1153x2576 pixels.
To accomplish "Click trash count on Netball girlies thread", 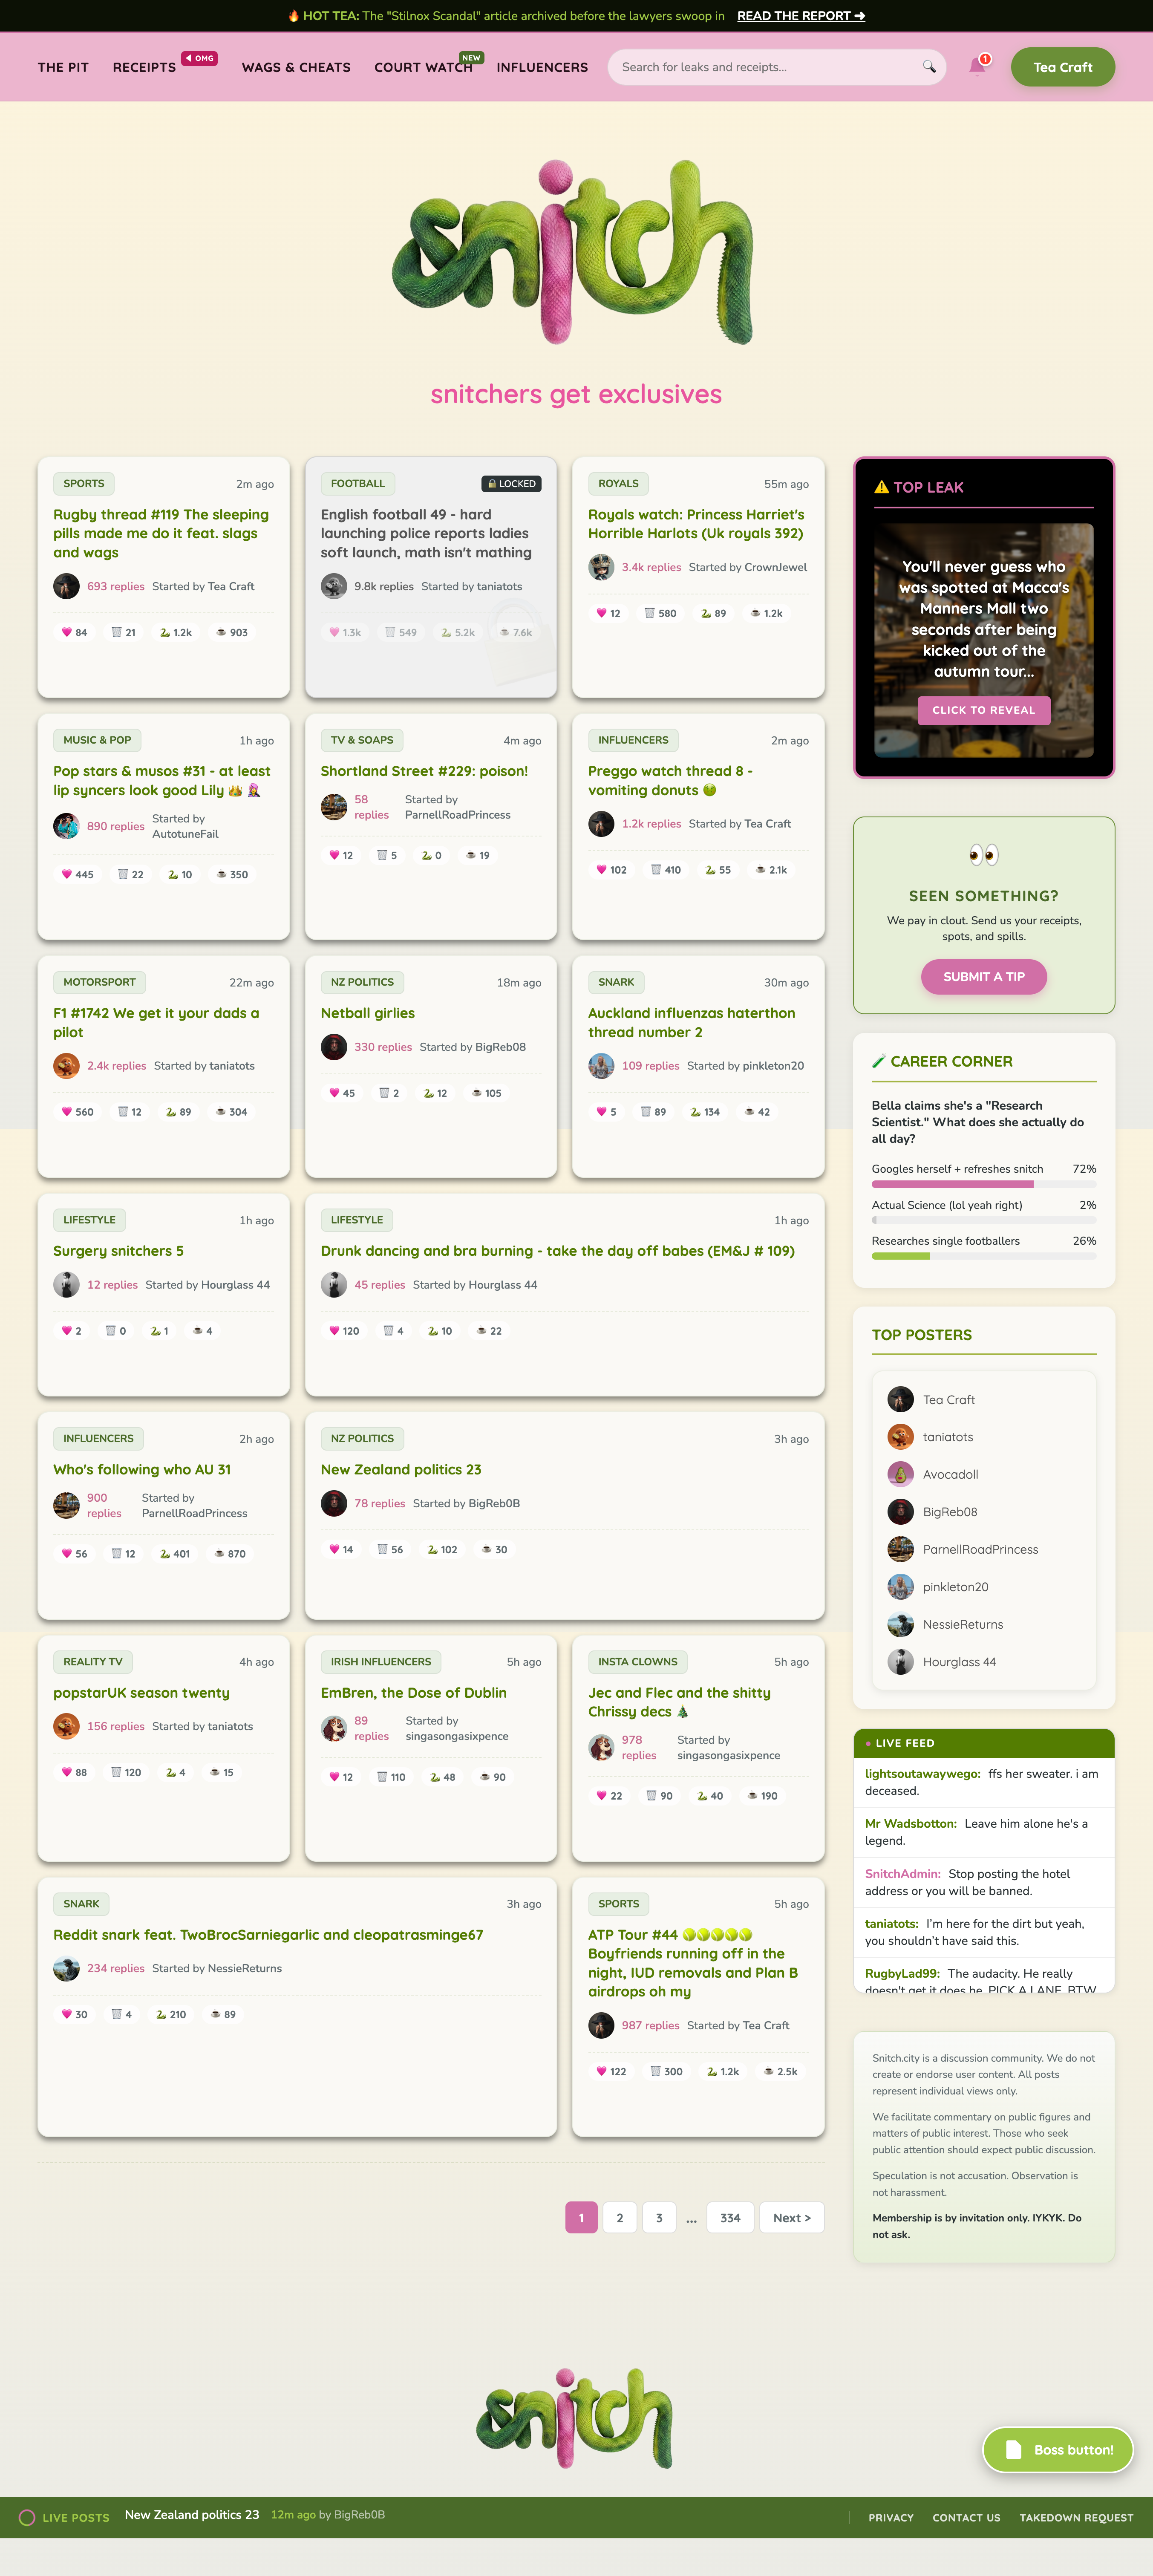I will pyautogui.click(x=389, y=1093).
